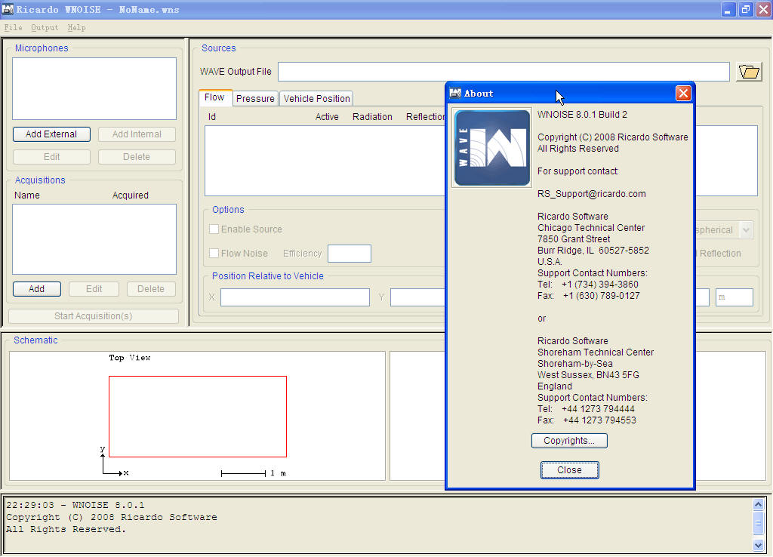Click Delete button under Acquisitions
Screen dimensions: 773x557
(x=151, y=289)
